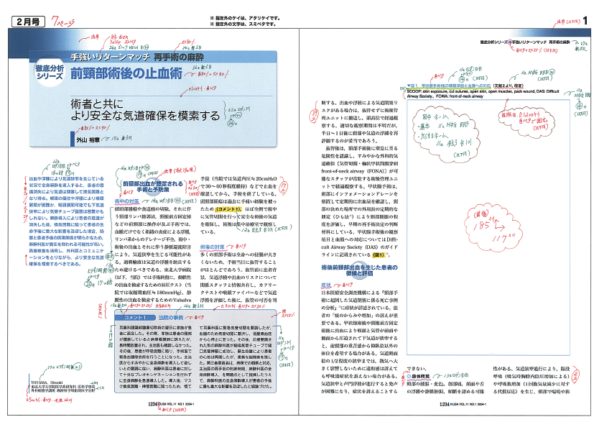The height and width of the screenshot is (422, 599).
Task: Click the page number 1 at top right
Action: pyautogui.click(x=586, y=24)
